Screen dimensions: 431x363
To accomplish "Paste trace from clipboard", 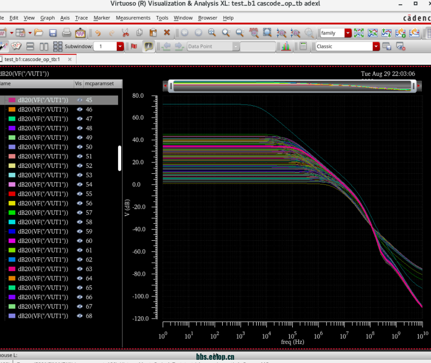I will [153, 33].
